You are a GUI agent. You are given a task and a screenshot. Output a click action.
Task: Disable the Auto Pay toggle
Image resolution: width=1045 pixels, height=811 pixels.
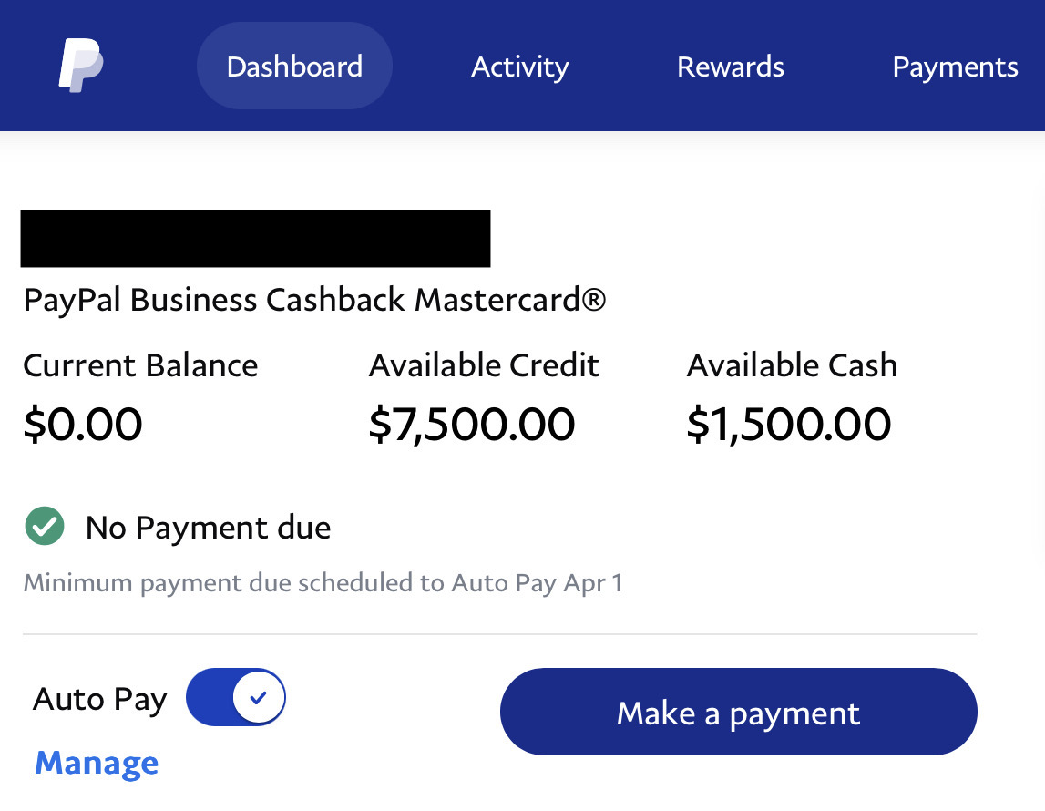[236, 696]
